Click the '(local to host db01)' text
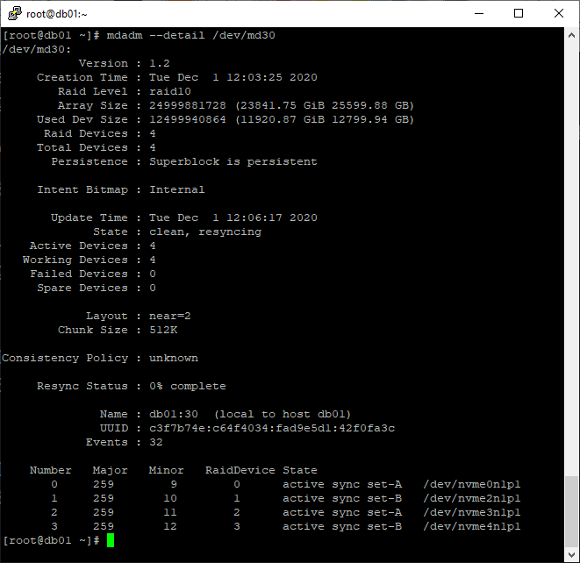The height and width of the screenshot is (563, 580). [283, 414]
